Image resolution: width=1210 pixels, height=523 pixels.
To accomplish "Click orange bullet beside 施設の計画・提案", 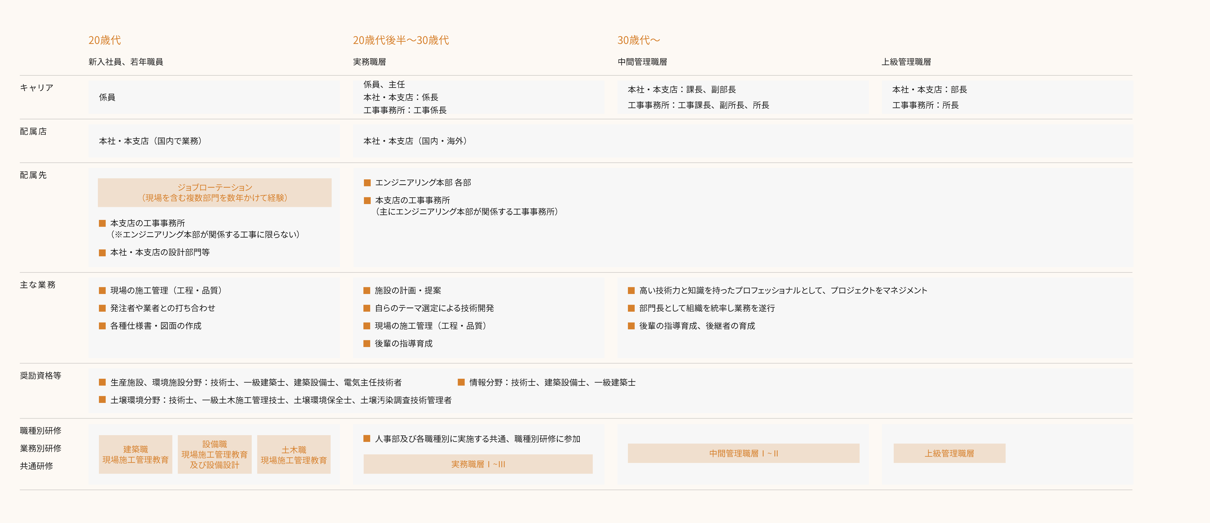I will (x=367, y=290).
